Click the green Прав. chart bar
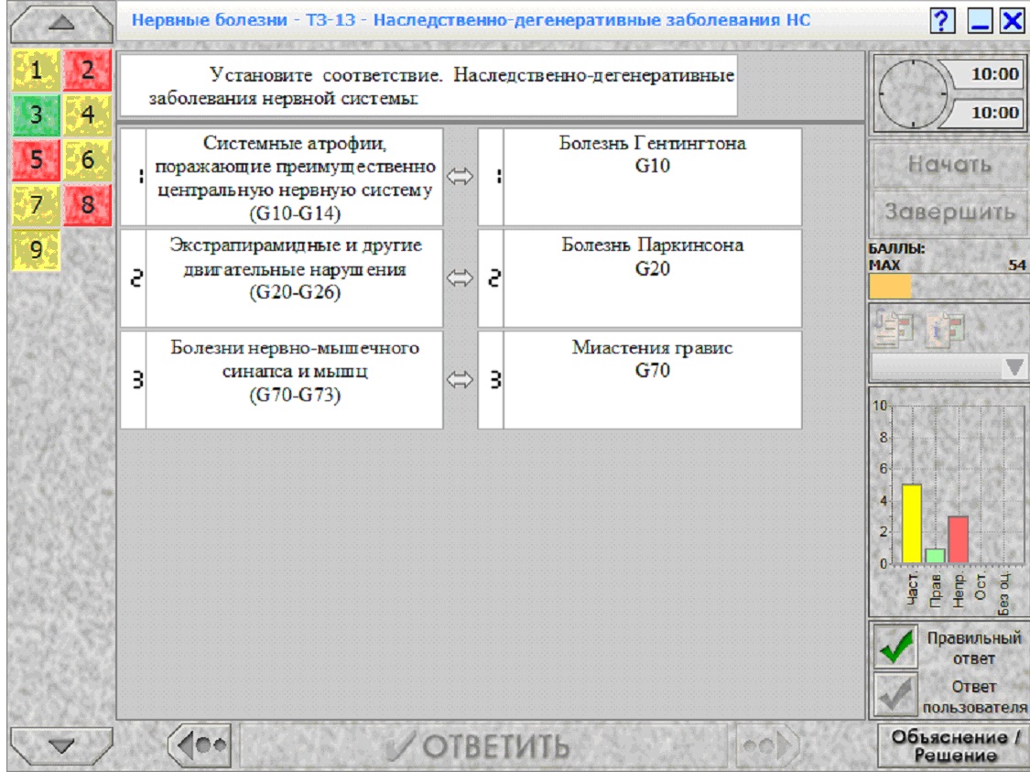 tap(935, 556)
